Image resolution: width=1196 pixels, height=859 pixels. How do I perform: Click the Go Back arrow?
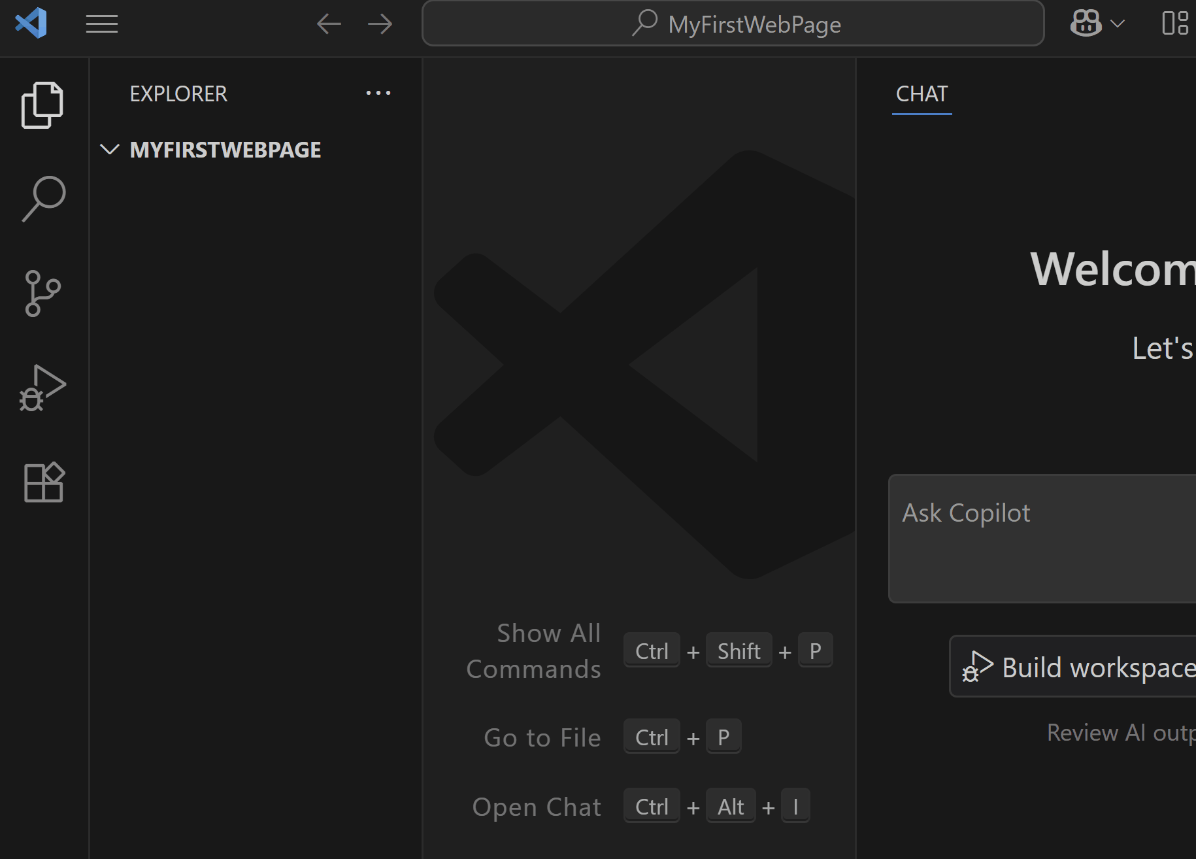pyautogui.click(x=329, y=24)
